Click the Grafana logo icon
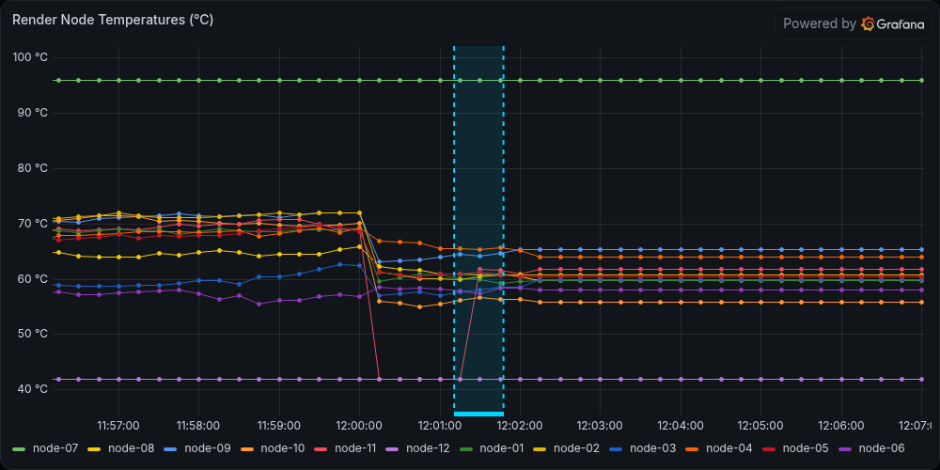940x470 pixels. tap(868, 24)
